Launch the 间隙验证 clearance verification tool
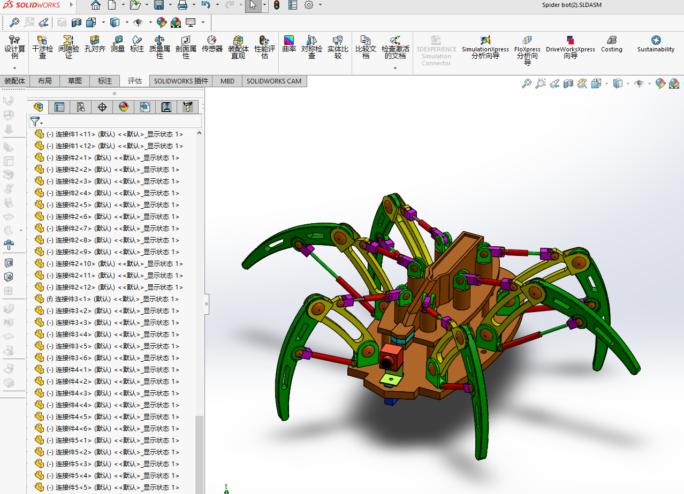Screen dimensions: 684x494 69,47
